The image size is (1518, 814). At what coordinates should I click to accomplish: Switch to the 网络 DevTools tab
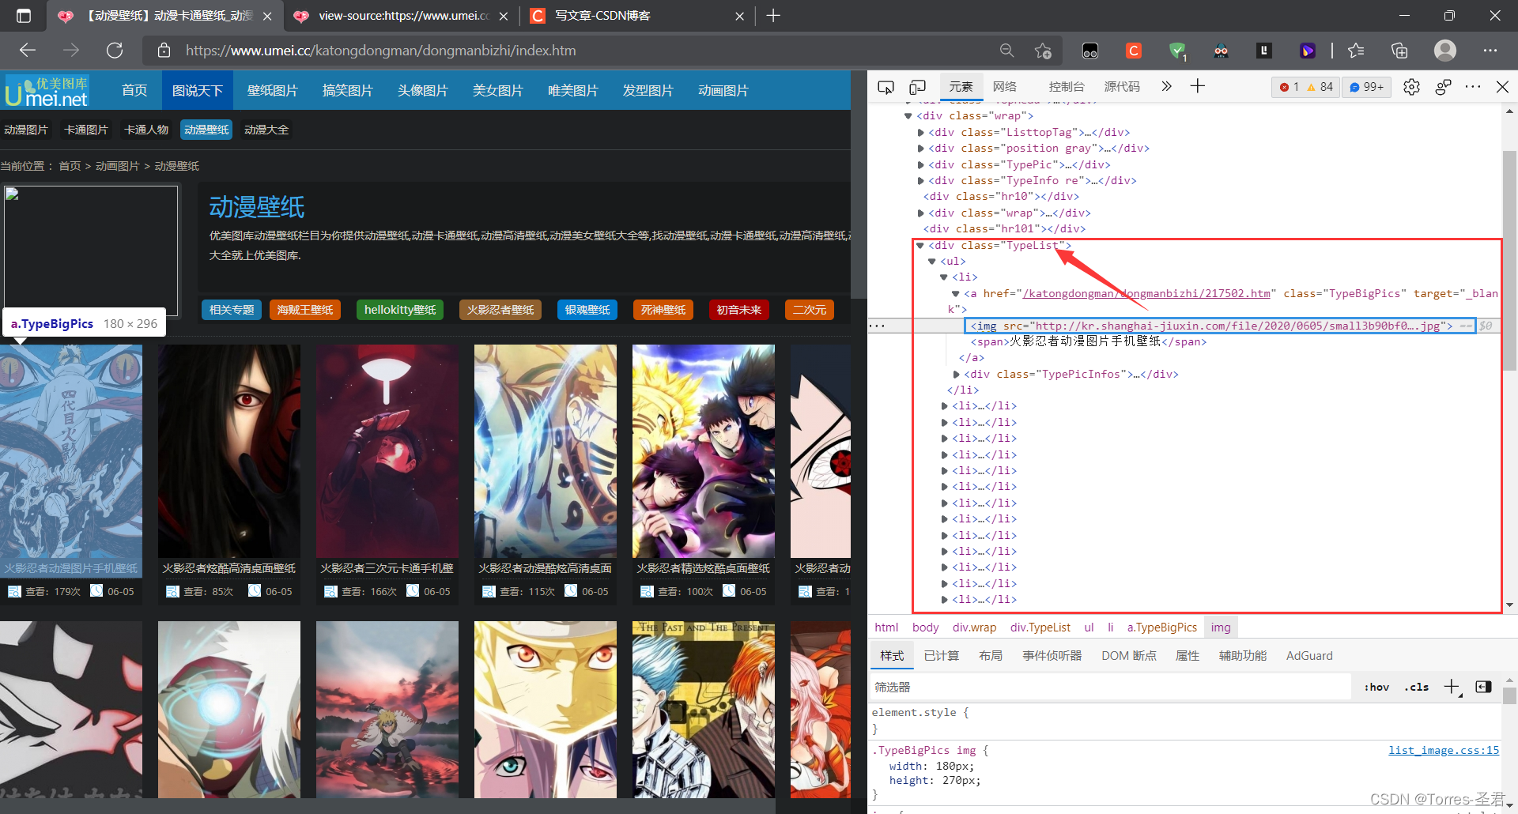click(1005, 87)
